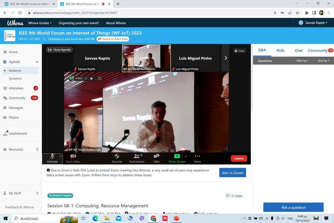Open Attendees in the sidebar
The width and height of the screenshot is (334, 223).
point(16,88)
